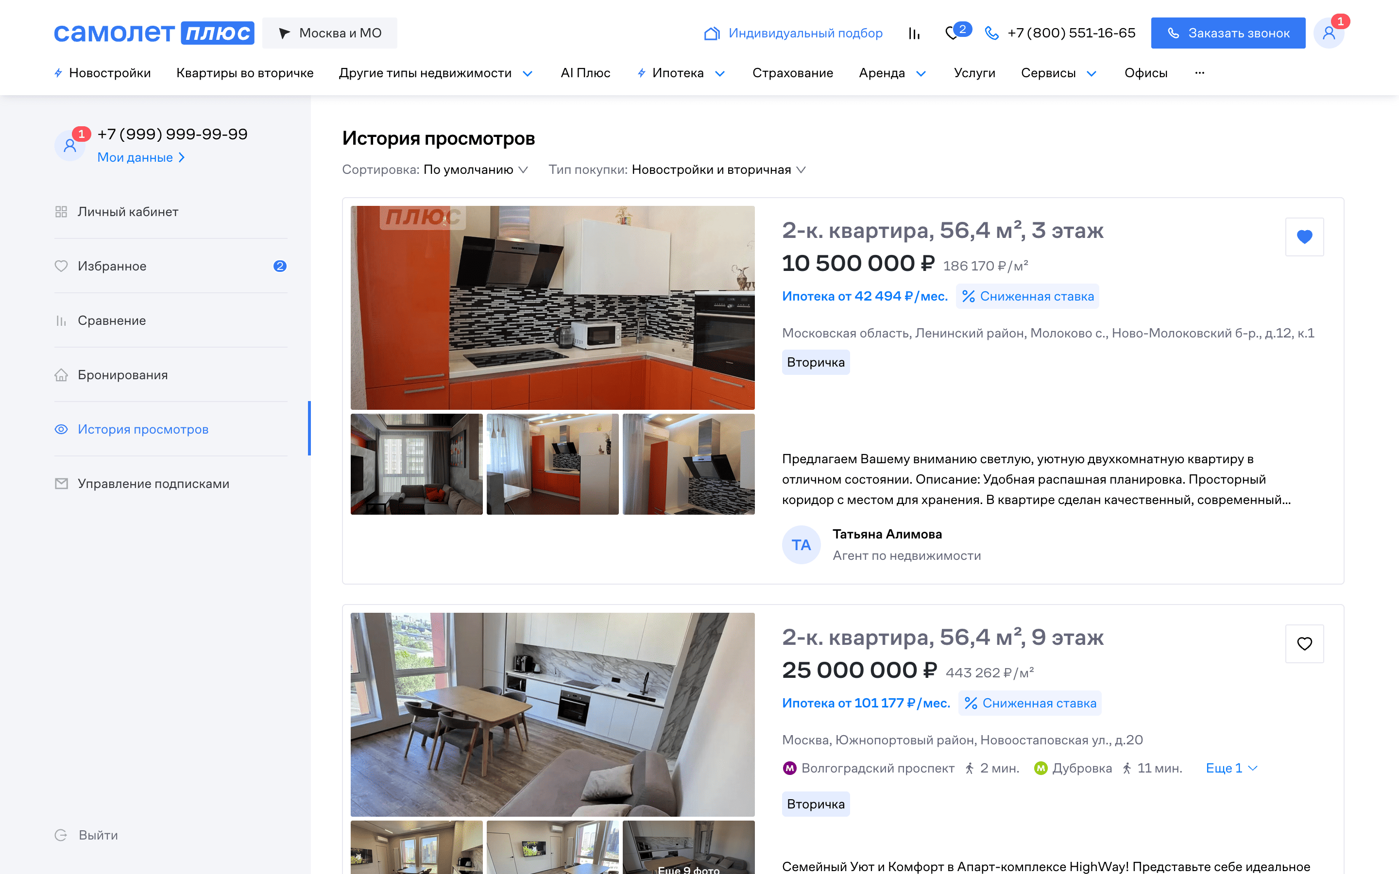Expand the Ипотека dropdown menu

point(681,73)
